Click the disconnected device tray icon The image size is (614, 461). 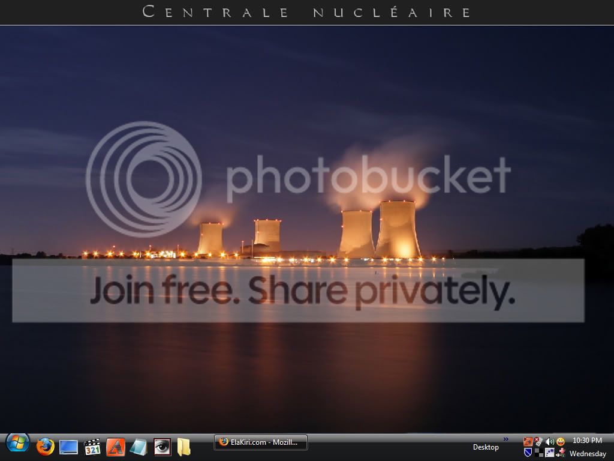click(539, 442)
